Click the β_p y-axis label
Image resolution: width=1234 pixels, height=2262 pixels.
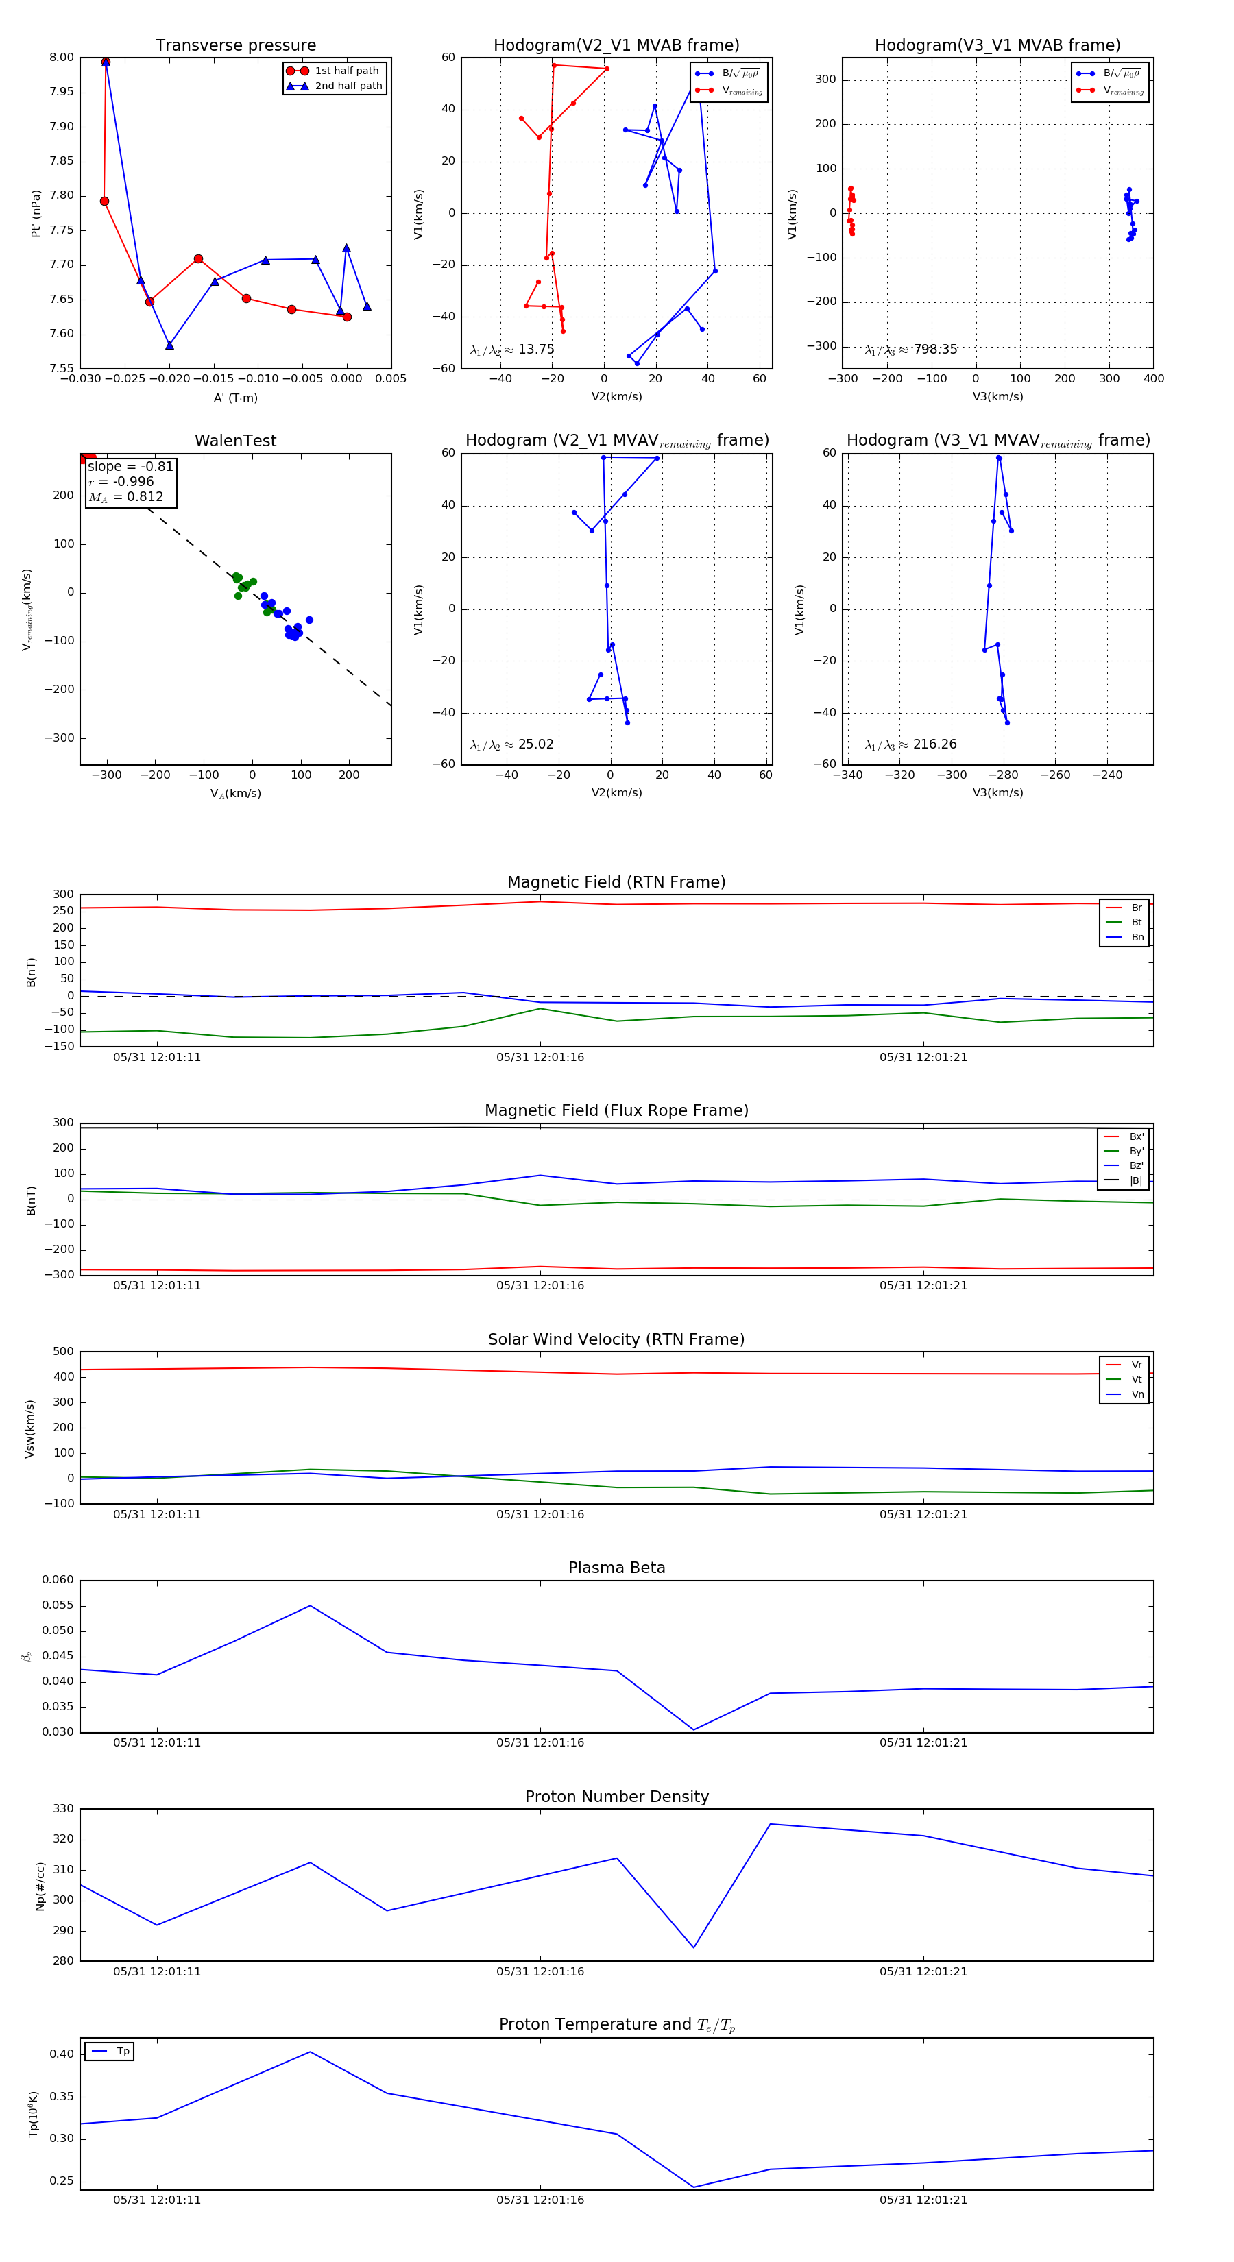tap(26, 1656)
